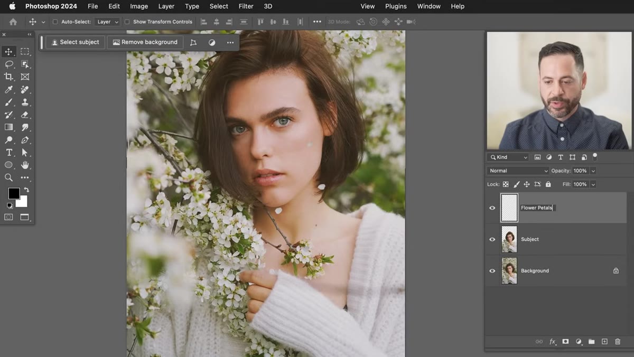Hide the Subject layer eye icon
This screenshot has width=634, height=357.
point(492,239)
